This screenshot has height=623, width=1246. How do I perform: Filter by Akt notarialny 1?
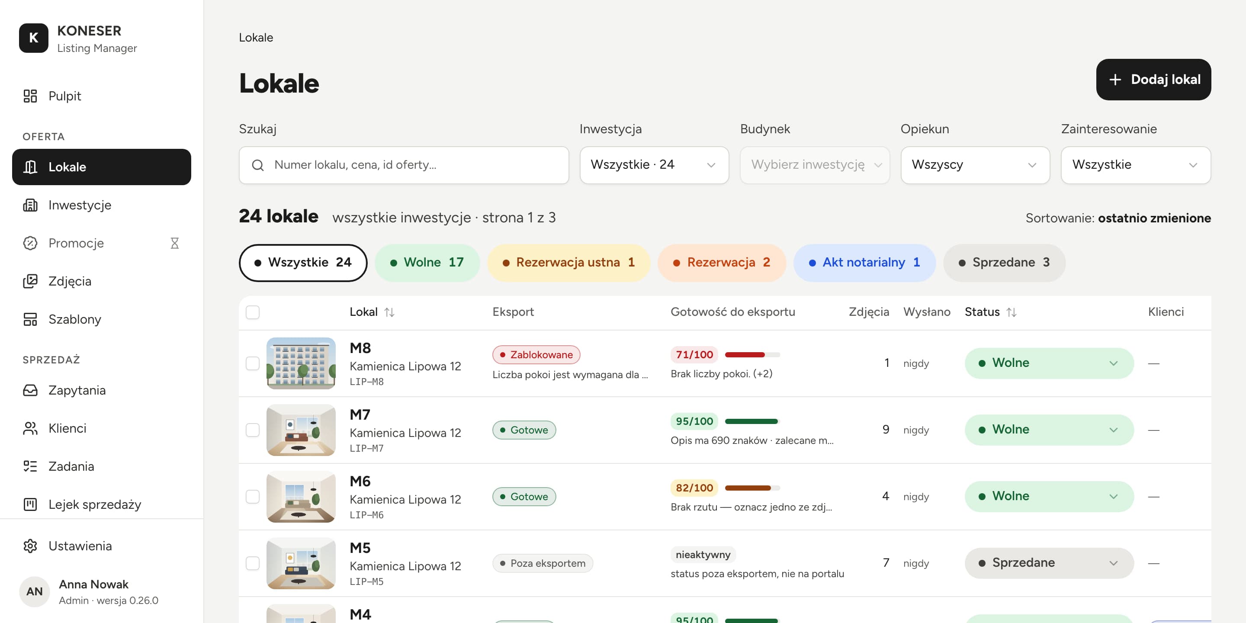[x=864, y=263]
